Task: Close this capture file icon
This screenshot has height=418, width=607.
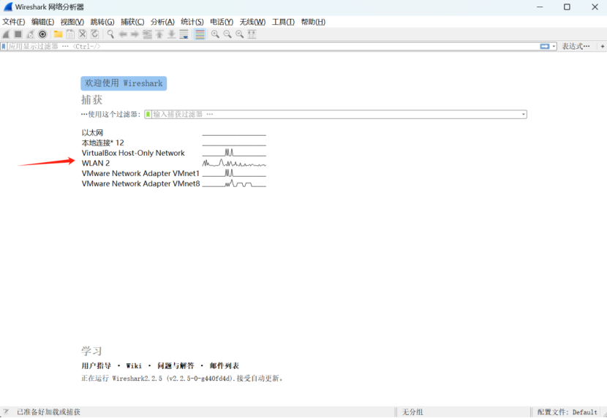Action: [83, 34]
